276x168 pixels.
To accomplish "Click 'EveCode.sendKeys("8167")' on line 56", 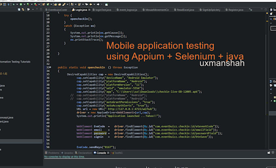I will 96,147.
